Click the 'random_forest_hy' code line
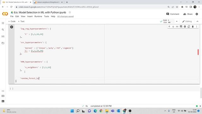 pos(29,78)
